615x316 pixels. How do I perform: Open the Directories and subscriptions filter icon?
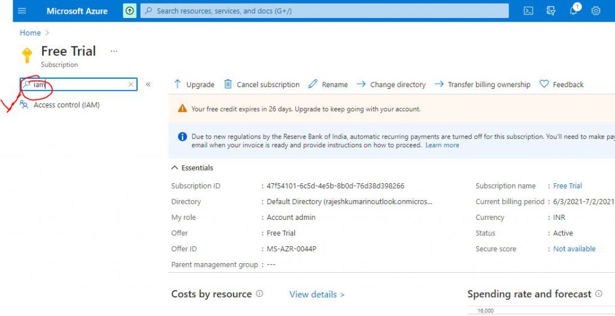coord(551,11)
